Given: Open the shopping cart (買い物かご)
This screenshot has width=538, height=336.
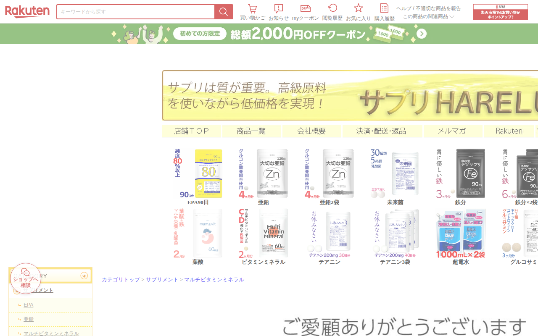Looking at the screenshot, I should click(x=253, y=12).
